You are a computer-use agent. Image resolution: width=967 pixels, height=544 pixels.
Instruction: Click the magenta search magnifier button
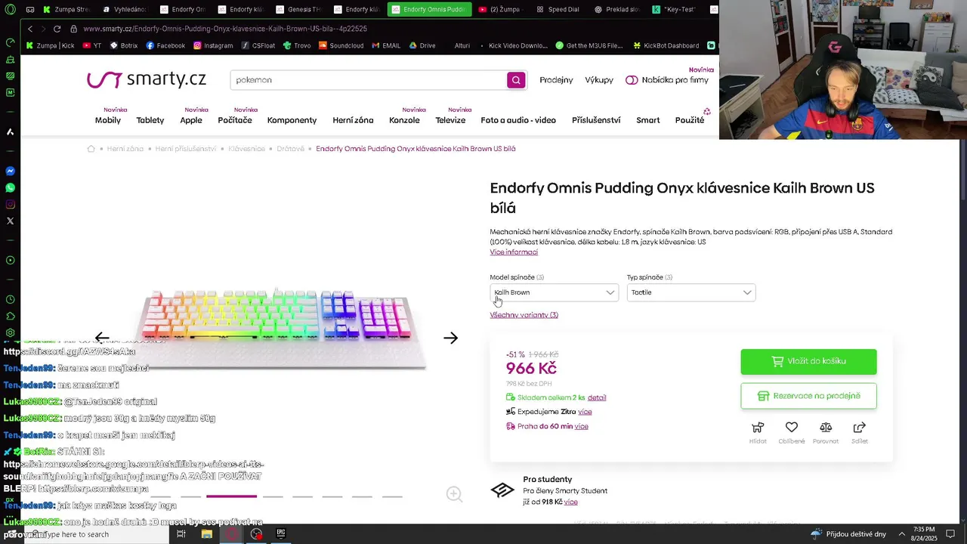516,80
